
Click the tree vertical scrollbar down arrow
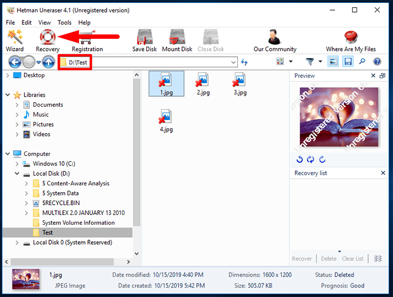coord(137,254)
